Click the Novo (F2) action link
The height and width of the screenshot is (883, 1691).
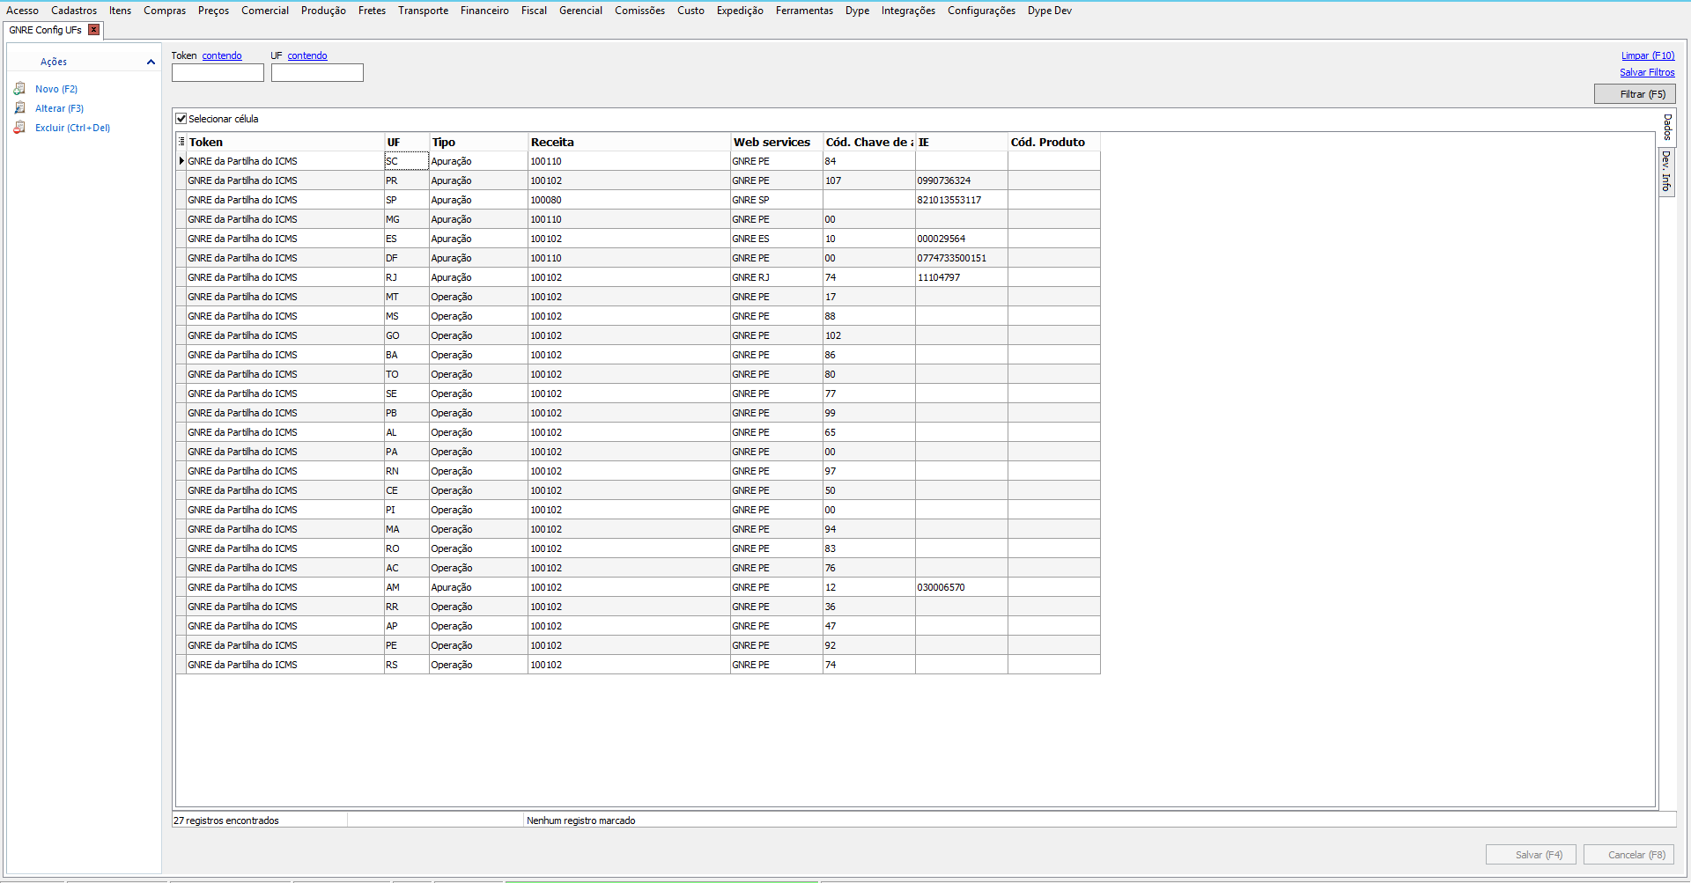56,89
